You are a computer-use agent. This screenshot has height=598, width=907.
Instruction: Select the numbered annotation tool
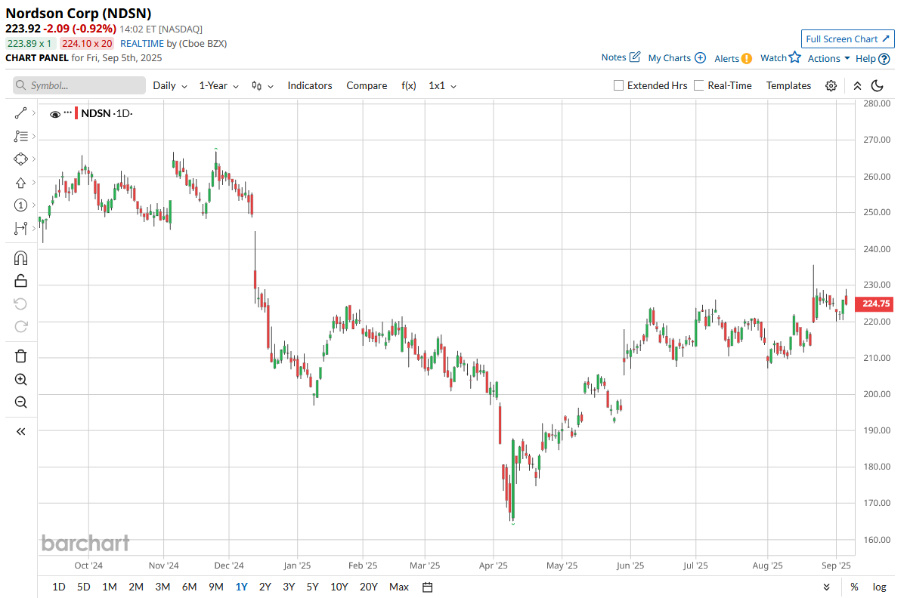20,205
